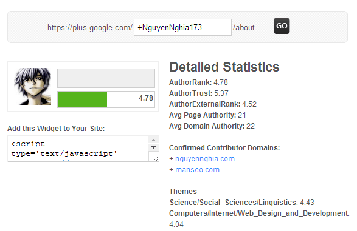Click the AuthorTrust: 5.37 line
The width and height of the screenshot is (357, 231).
198,93
